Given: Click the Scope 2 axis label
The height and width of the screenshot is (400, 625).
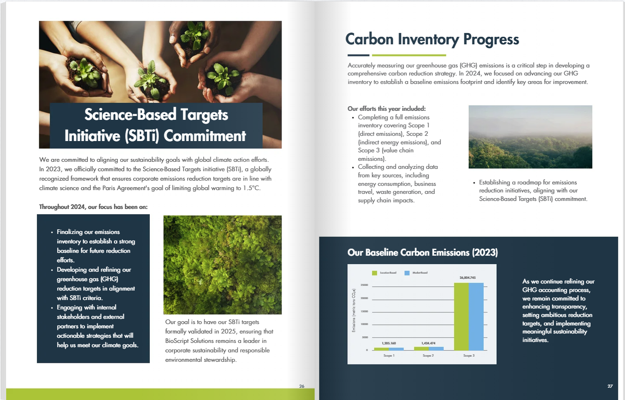Looking at the screenshot, I should tap(427, 355).
